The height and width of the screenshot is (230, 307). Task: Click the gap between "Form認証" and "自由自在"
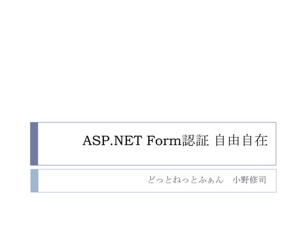tap(212, 142)
